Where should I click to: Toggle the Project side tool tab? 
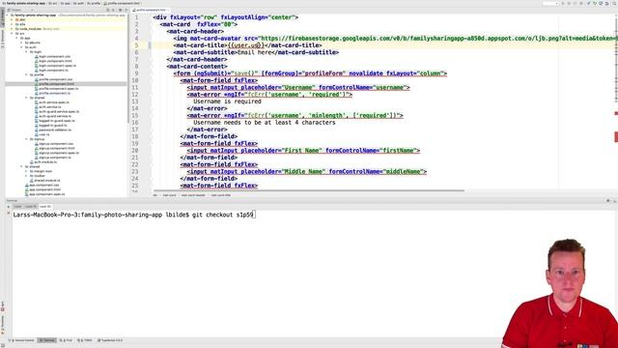(2, 17)
